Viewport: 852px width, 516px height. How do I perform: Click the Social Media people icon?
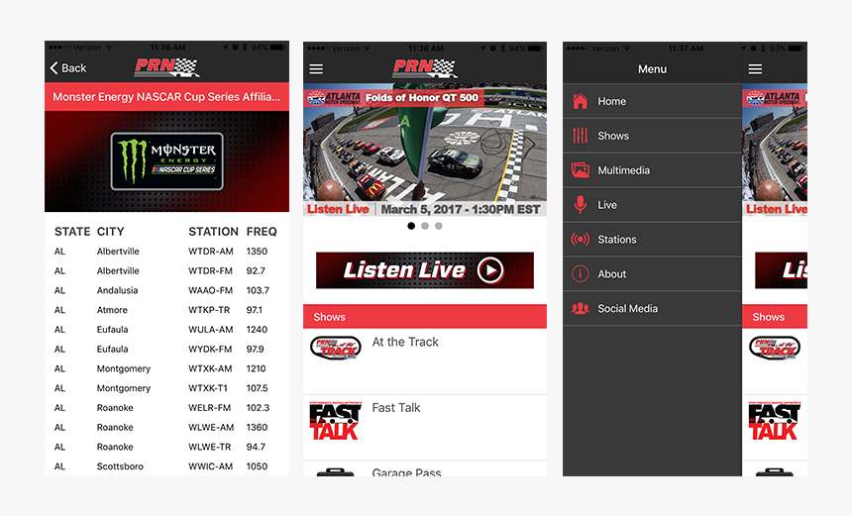pos(580,309)
